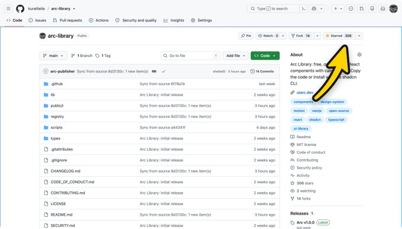Open the types folder
Screen dimensions: 402x229
click(x=56, y=138)
